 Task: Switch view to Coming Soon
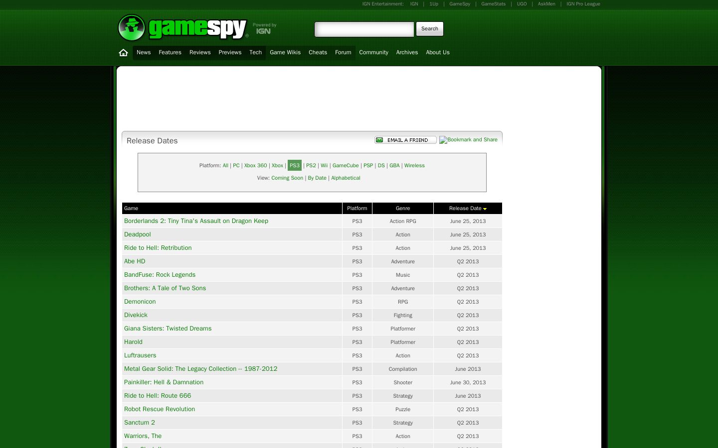click(287, 178)
